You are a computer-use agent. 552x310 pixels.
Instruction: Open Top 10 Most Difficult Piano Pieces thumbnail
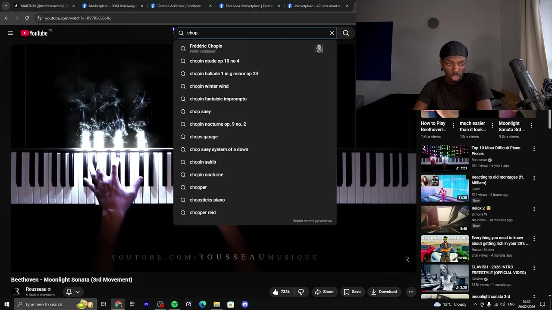(445, 158)
